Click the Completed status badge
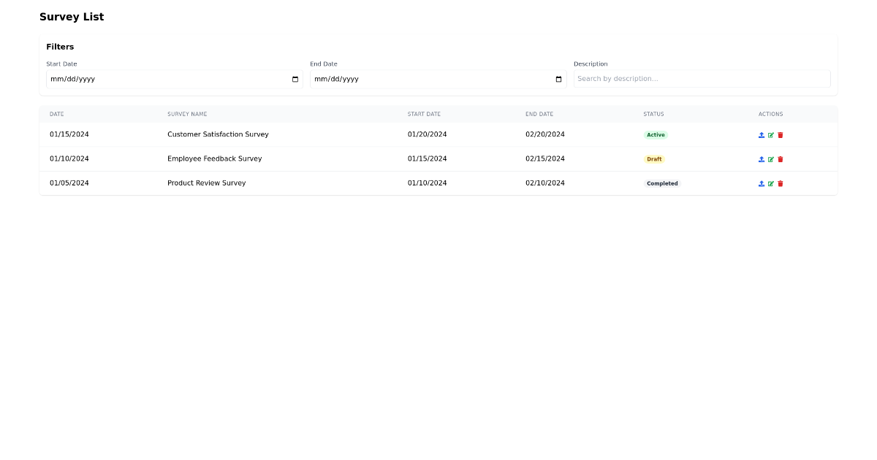Screen dimensions: 877x460 pos(662,184)
